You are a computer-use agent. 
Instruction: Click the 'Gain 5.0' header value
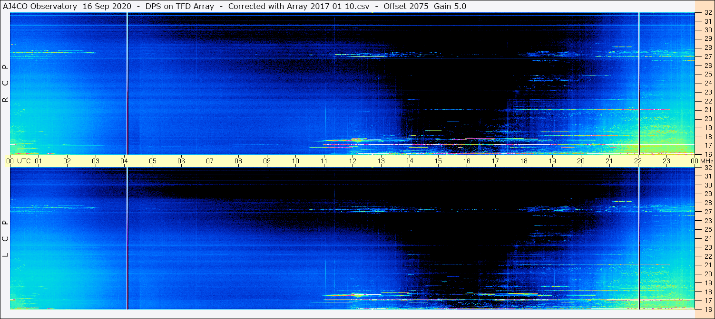click(x=450, y=6)
